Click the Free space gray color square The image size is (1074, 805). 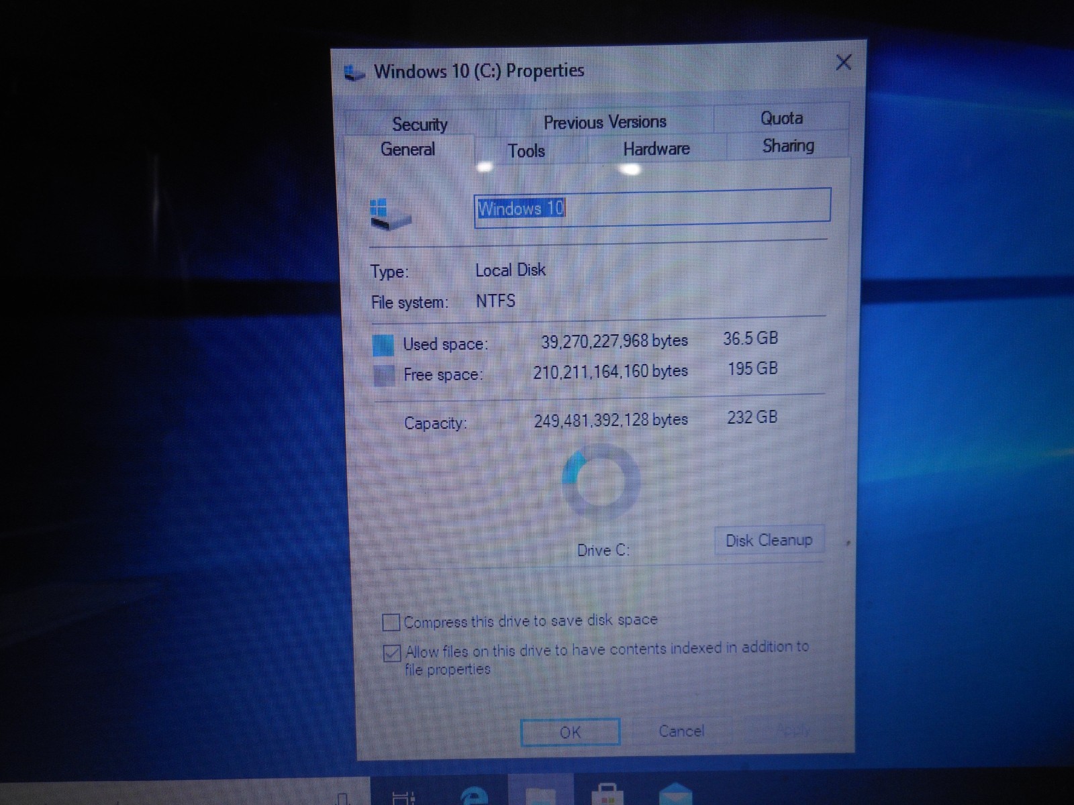(x=383, y=375)
